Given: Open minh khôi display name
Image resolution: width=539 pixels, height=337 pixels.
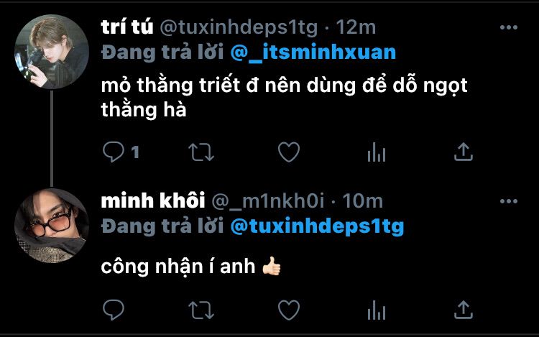Looking at the screenshot, I should [142, 200].
